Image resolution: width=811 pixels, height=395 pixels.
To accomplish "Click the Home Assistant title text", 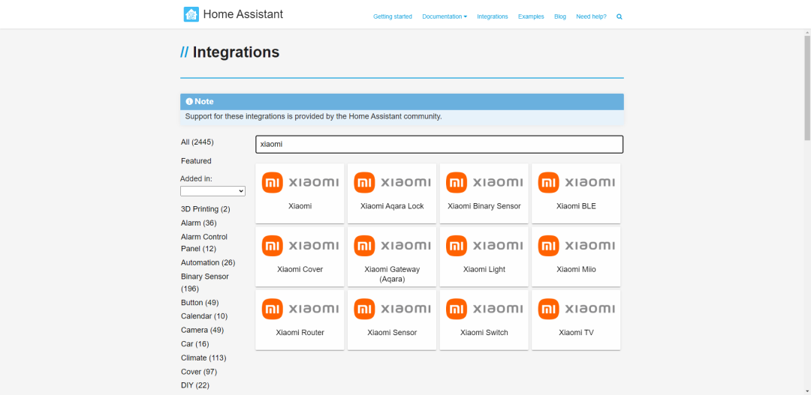I will click(243, 14).
